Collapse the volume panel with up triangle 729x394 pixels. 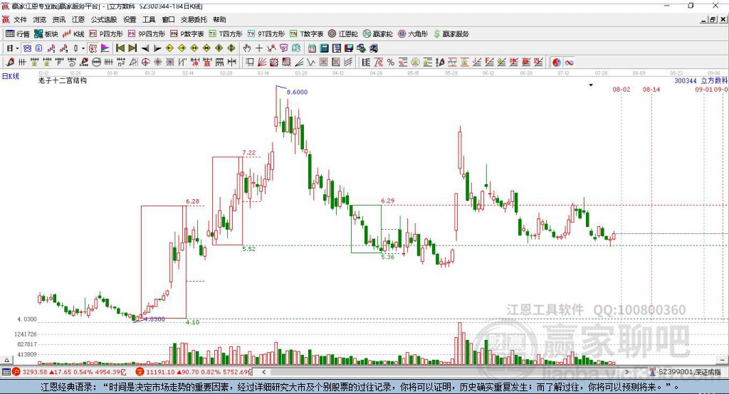pos(6,360)
